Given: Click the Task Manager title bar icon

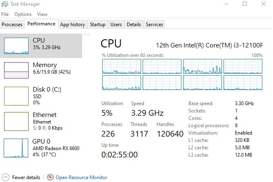Looking at the screenshot, I should pos(4,4).
